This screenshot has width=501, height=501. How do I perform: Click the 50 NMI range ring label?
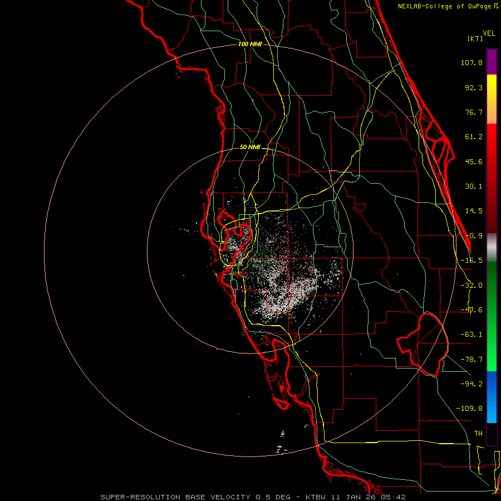250,148
